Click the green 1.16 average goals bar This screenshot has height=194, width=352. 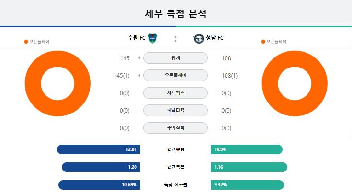[249, 167]
